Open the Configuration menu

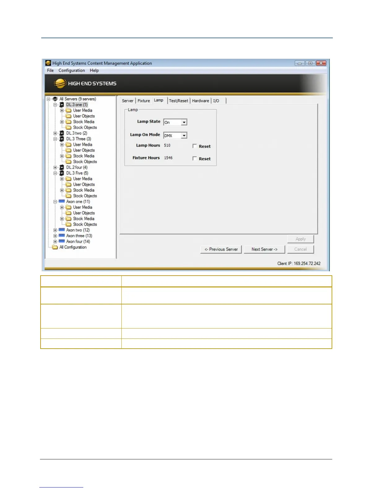pyautogui.click(x=72, y=71)
